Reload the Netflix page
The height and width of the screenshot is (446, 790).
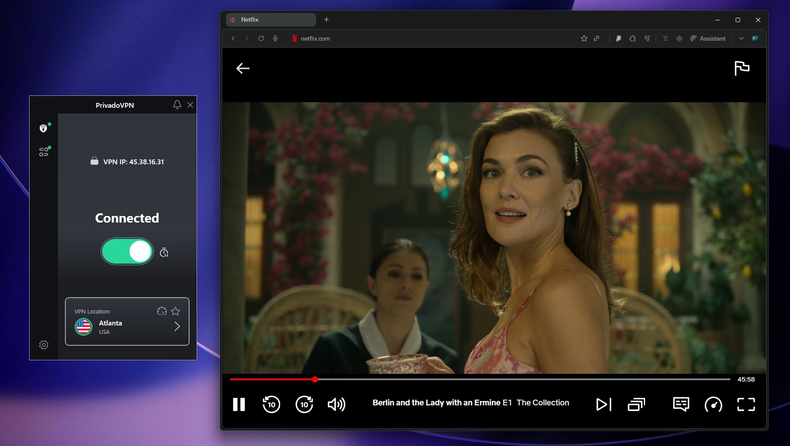tap(261, 38)
